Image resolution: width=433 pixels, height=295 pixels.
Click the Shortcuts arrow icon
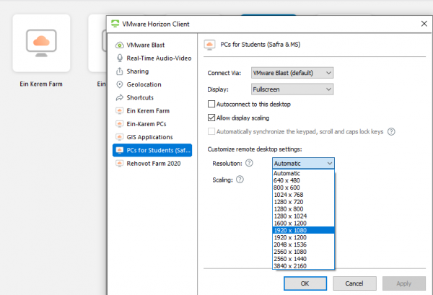119,97
